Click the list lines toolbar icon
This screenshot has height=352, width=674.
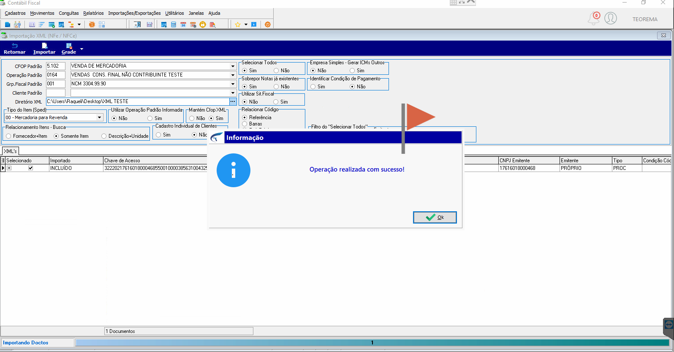(42, 25)
